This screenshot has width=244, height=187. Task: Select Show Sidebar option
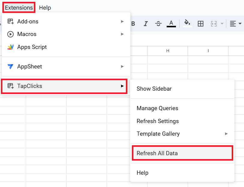point(182,89)
